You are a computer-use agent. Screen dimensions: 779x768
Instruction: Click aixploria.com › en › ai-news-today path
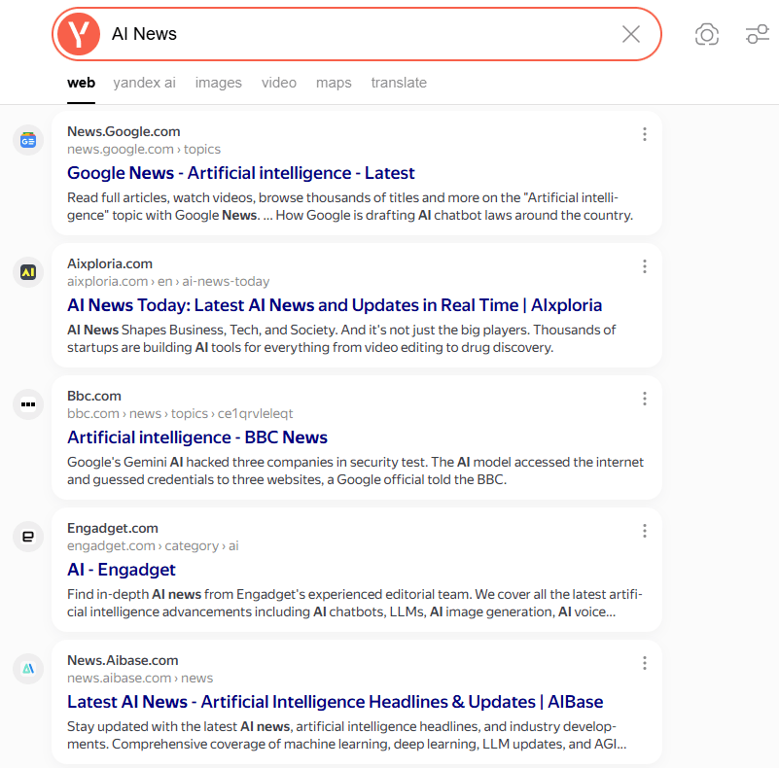(168, 281)
